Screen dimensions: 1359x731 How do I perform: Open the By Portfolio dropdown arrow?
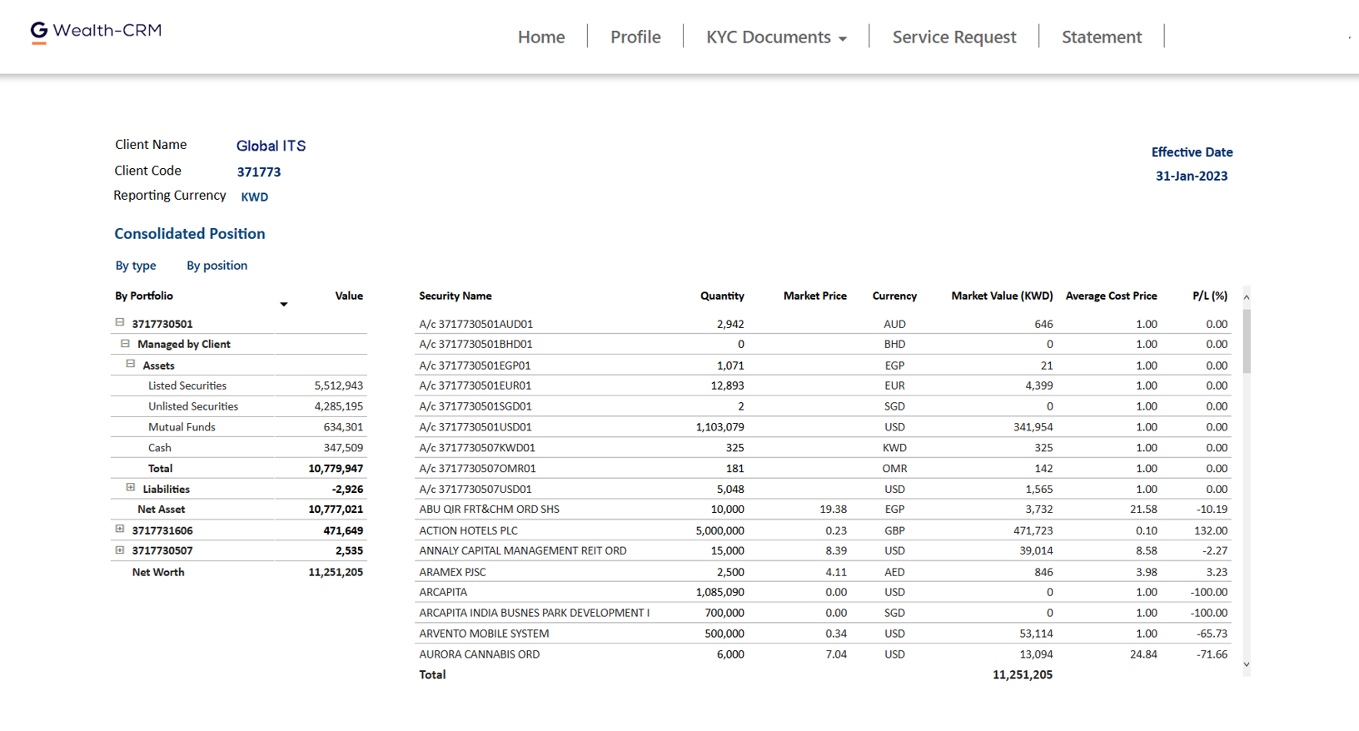283,305
